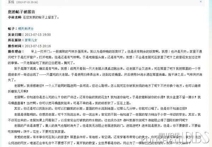Click the 所在版块 field label
The height and width of the screenshot is (147, 212).
[16, 40]
